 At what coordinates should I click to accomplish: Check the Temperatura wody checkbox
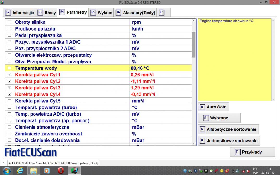pos(9,68)
